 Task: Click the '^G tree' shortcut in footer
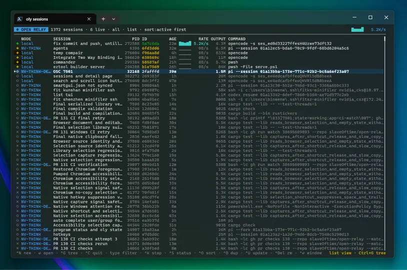click(69, 253)
